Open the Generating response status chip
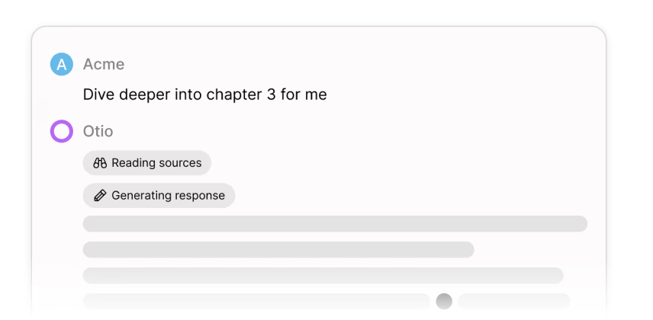The image size is (653, 320). [x=159, y=196]
